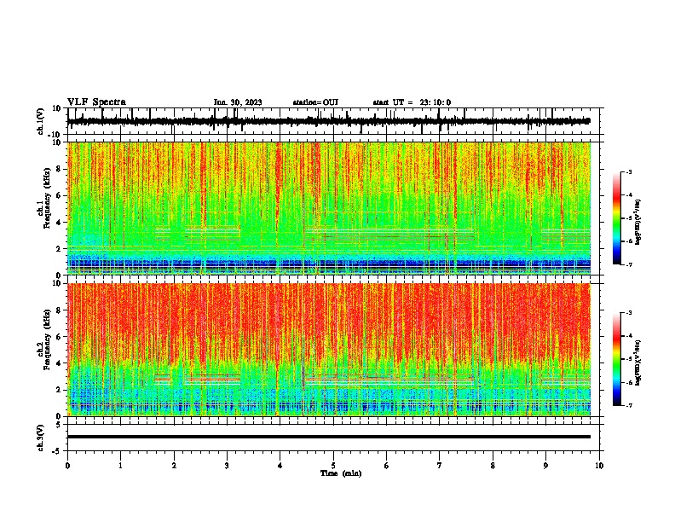The height and width of the screenshot is (522, 675).
Task: Click the time axis tick label "10"
Action: 599,466
